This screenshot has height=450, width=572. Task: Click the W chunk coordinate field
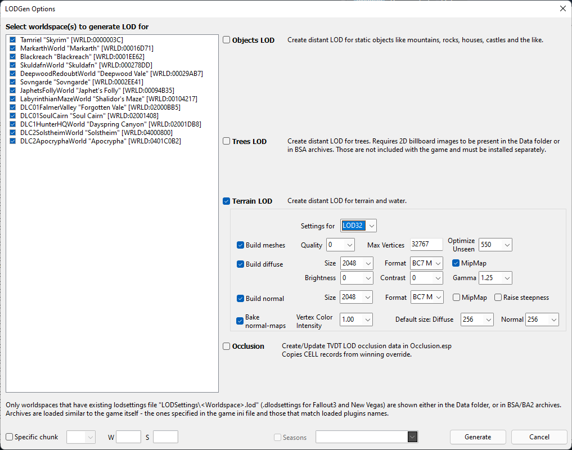(x=128, y=437)
